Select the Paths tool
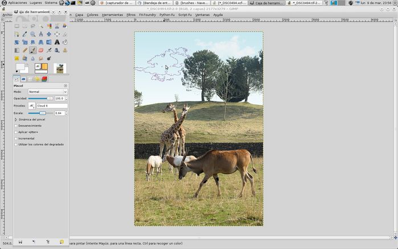Viewport: 398px width, 249px height. pos(17,34)
